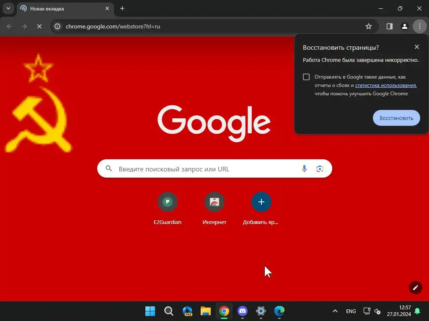This screenshot has width=429, height=321.
Task: Open network status tray icon
Action: tap(367, 311)
